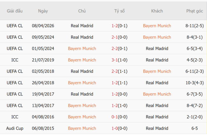Viewport: 207px width, 135px height.
Task: Click the 8-11(2-5) corner kick cell
Action: (195, 26)
